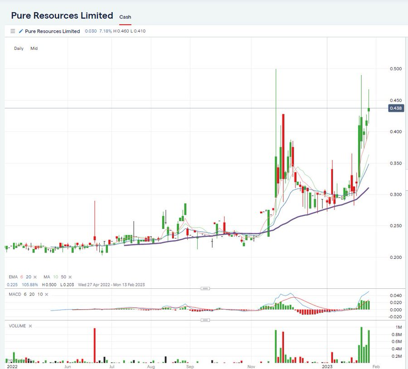Click the MACD indicator label

pyautogui.click(x=15, y=294)
